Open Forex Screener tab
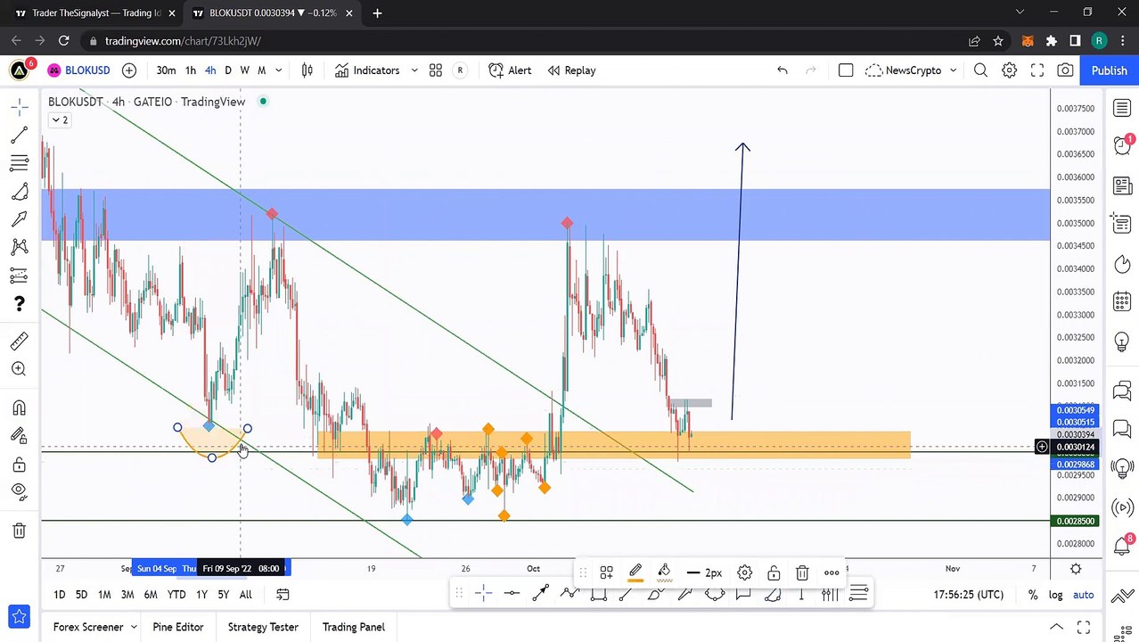The image size is (1139, 642). [88, 627]
